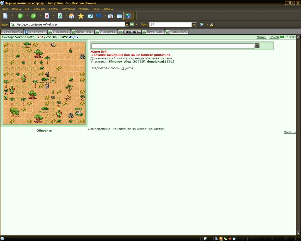
Task: Open the Почта link in header
Action: [274, 37]
